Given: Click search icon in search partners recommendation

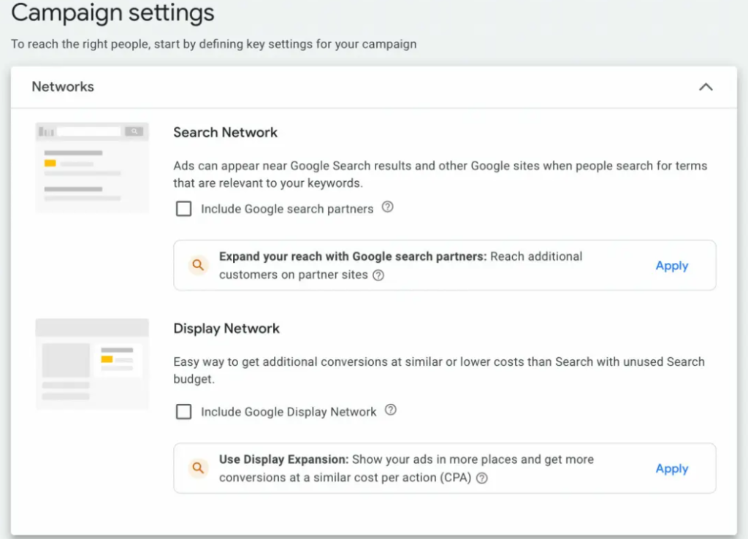Looking at the screenshot, I should click(198, 264).
